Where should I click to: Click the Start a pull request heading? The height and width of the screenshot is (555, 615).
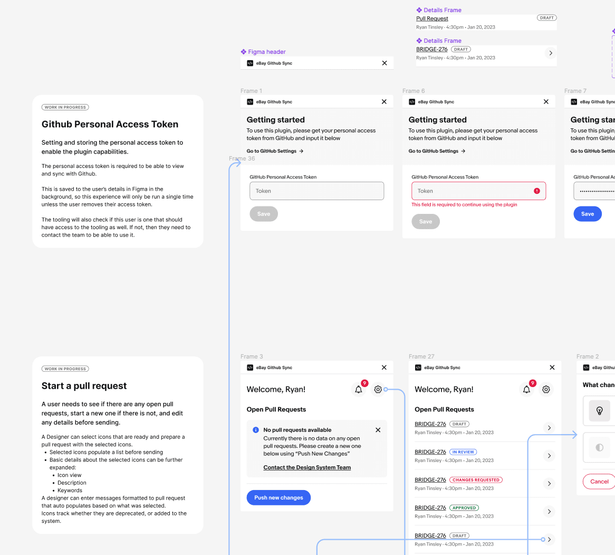[x=84, y=385]
